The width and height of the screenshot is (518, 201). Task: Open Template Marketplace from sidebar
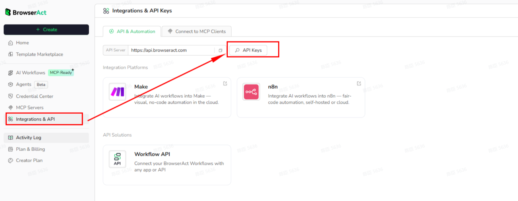[x=39, y=54]
